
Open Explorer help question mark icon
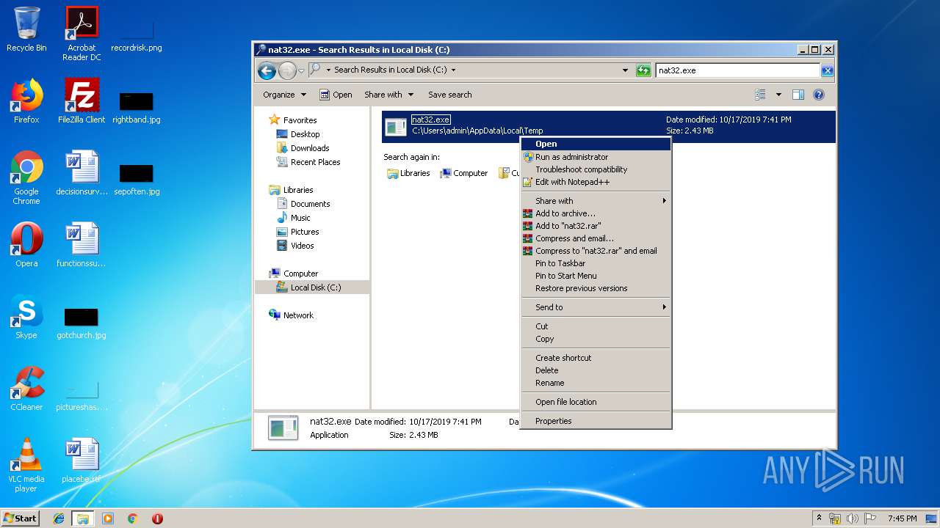[x=819, y=95]
